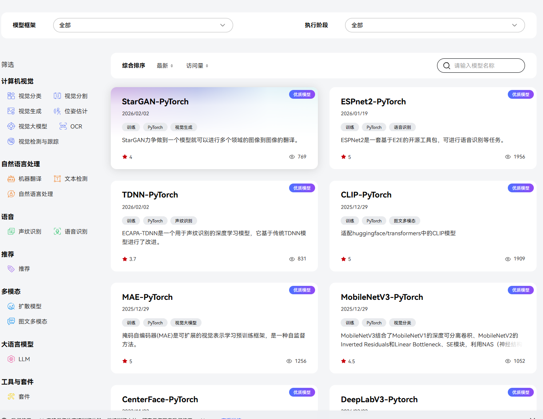Filter by 扩散模型 label

[30, 306]
